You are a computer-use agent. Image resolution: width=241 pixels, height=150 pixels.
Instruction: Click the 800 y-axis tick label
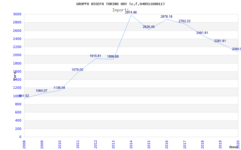pos(18,104)
